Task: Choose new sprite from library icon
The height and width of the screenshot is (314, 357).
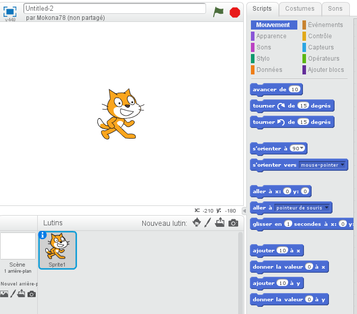Action: pos(197,223)
